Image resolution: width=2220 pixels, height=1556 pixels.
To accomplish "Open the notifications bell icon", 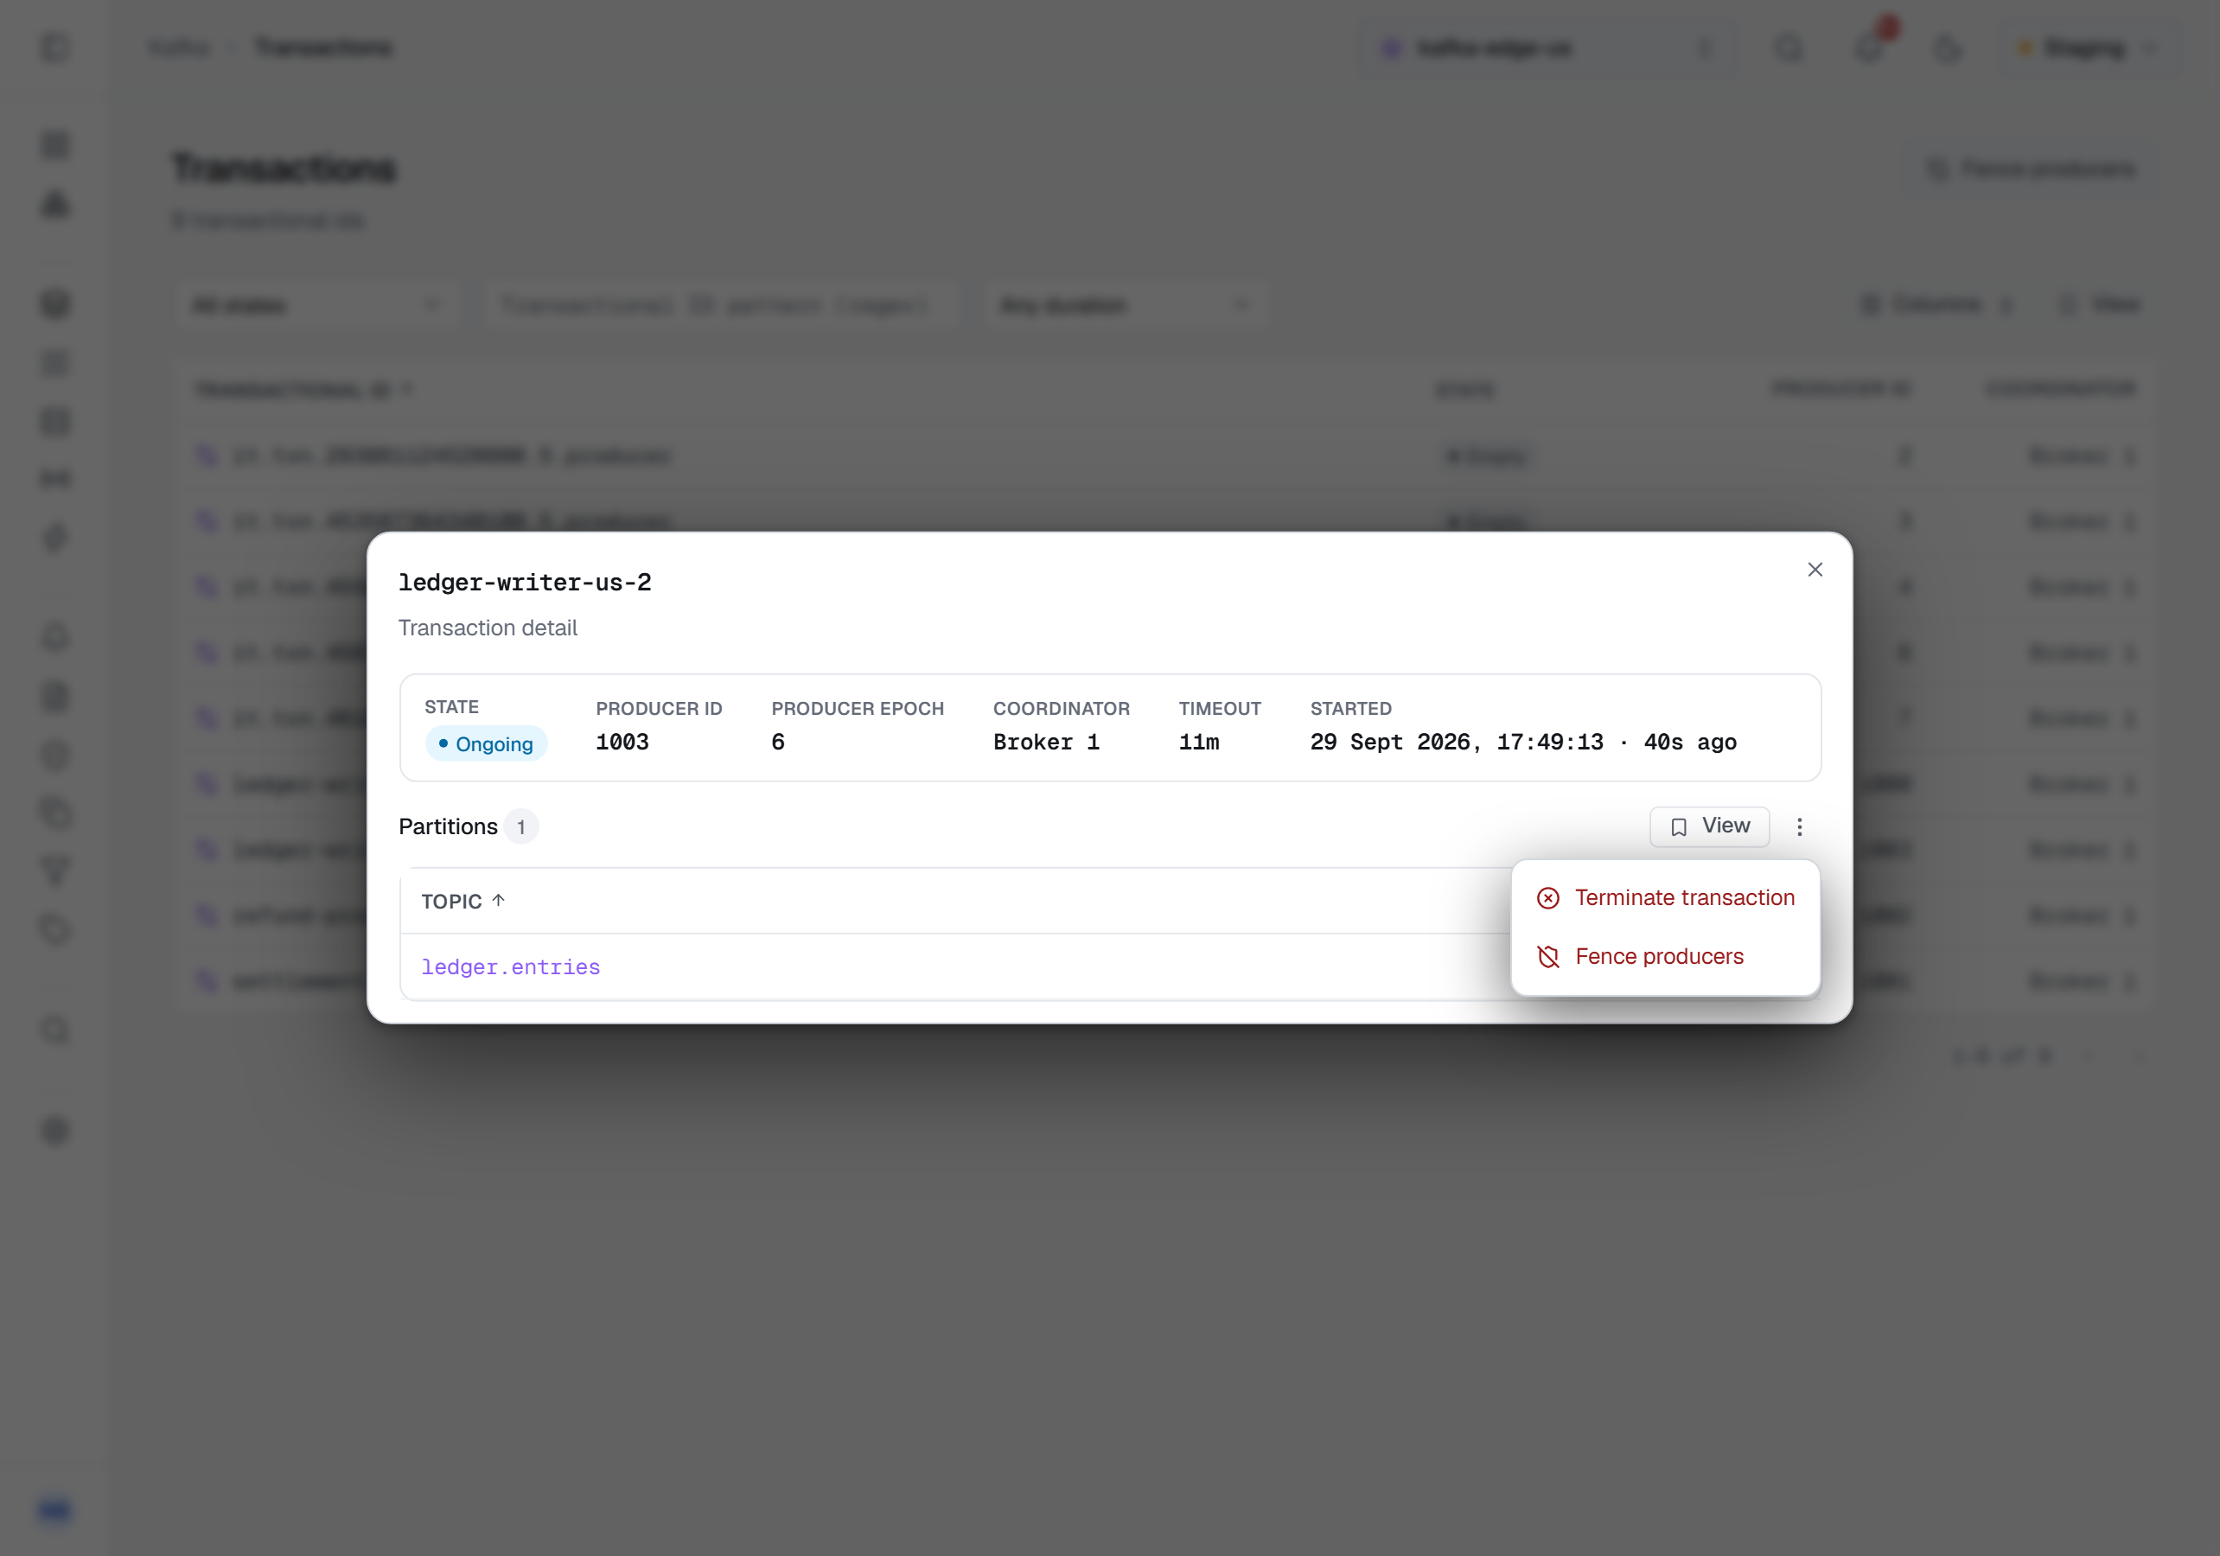I will click(1870, 48).
